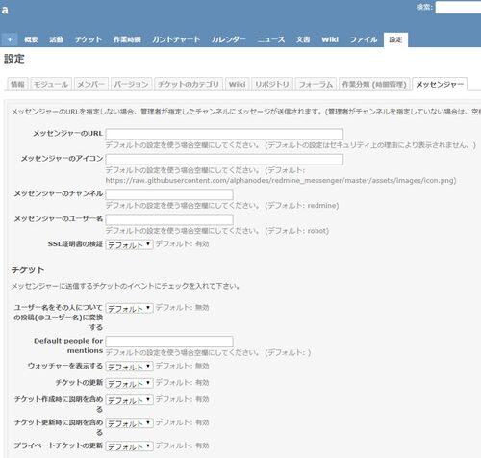
Task: Switch to the バージョン settings tab
Action: [x=132, y=85]
